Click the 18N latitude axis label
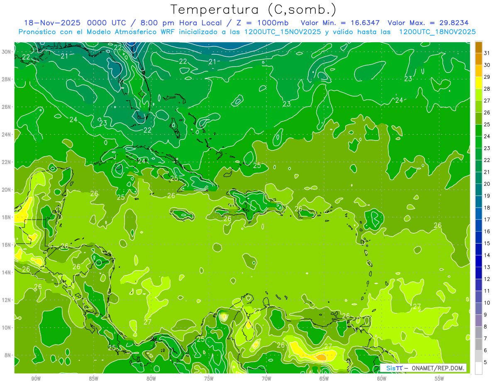This screenshot has width=498, height=384. coord(7,217)
